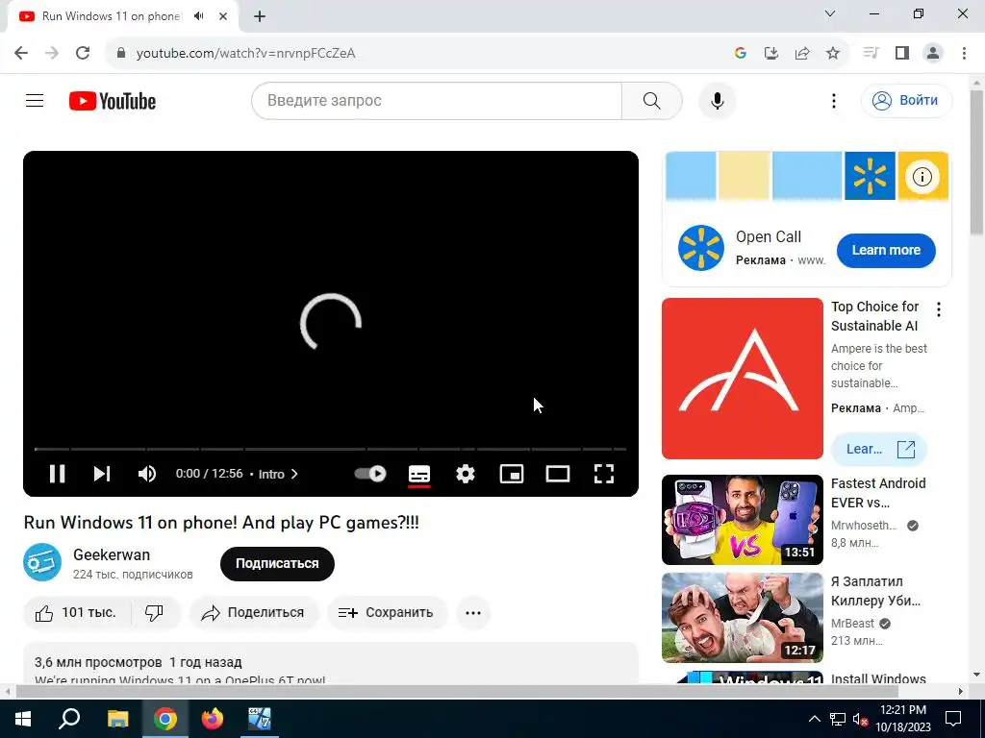Open the Windows Start menu
985x738 pixels.
[x=23, y=719]
